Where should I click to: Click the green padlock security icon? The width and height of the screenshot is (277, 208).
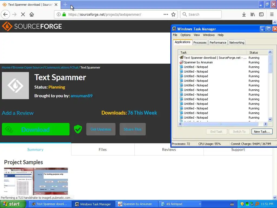pyautogui.click(x=64, y=15)
